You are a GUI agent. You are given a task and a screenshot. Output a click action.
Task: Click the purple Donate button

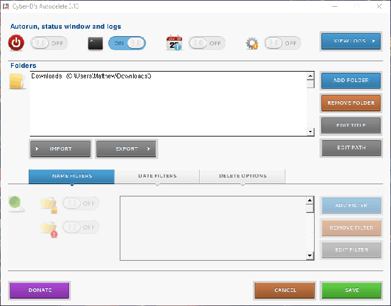(39, 290)
